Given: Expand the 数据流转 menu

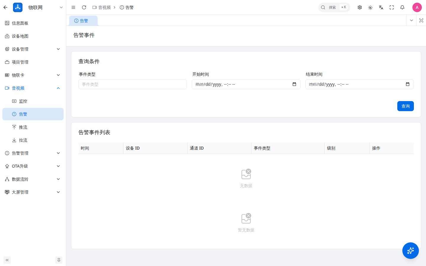Looking at the screenshot, I should pyautogui.click(x=33, y=179).
